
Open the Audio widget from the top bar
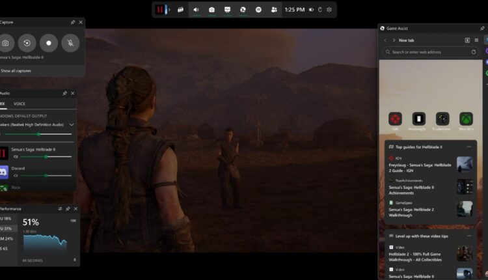pos(196,10)
